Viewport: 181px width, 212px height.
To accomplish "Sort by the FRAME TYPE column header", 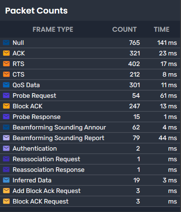I will 53,30.
